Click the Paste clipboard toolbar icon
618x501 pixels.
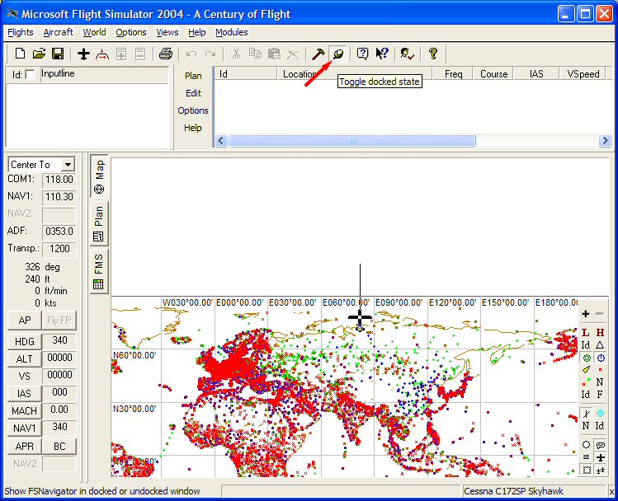[274, 54]
